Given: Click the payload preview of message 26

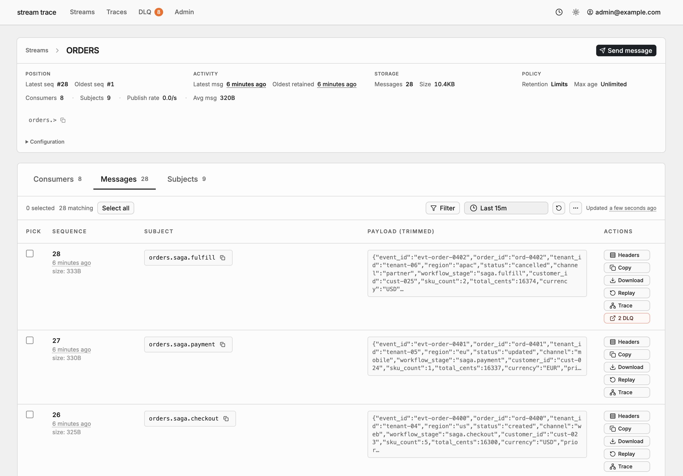Looking at the screenshot, I should [477, 434].
